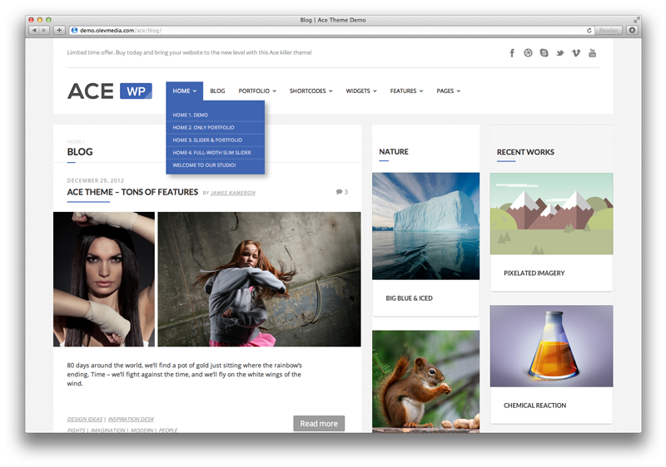Click the Reader button in address bar
This screenshot has width=666, height=467.
pyautogui.click(x=609, y=30)
